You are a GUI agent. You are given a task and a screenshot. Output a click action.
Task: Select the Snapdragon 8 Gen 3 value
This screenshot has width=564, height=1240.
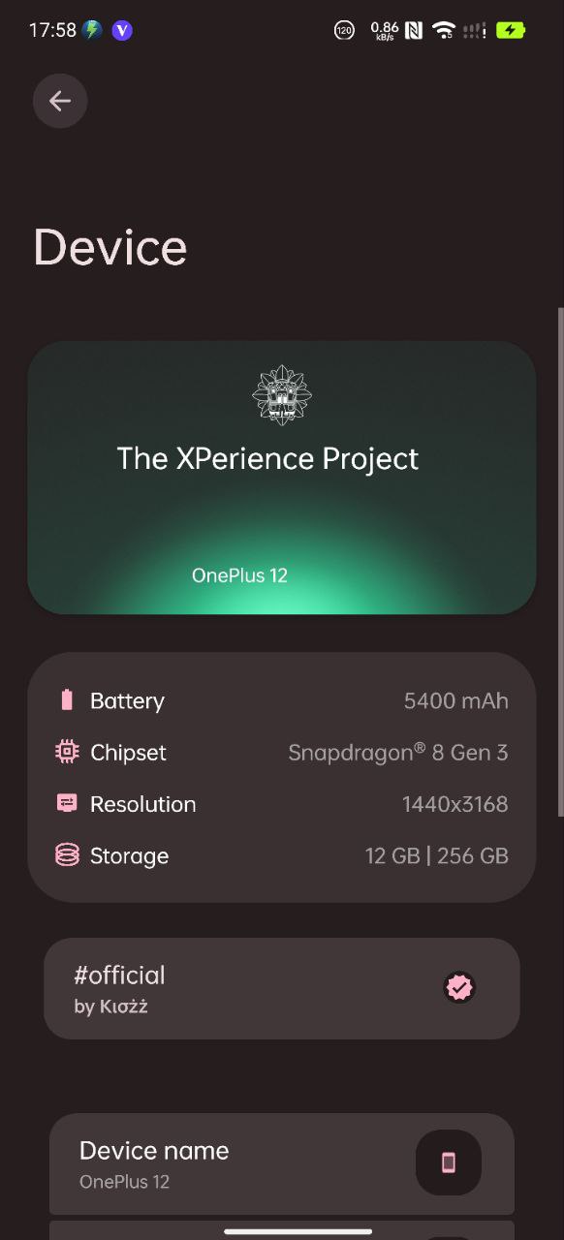coord(398,753)
